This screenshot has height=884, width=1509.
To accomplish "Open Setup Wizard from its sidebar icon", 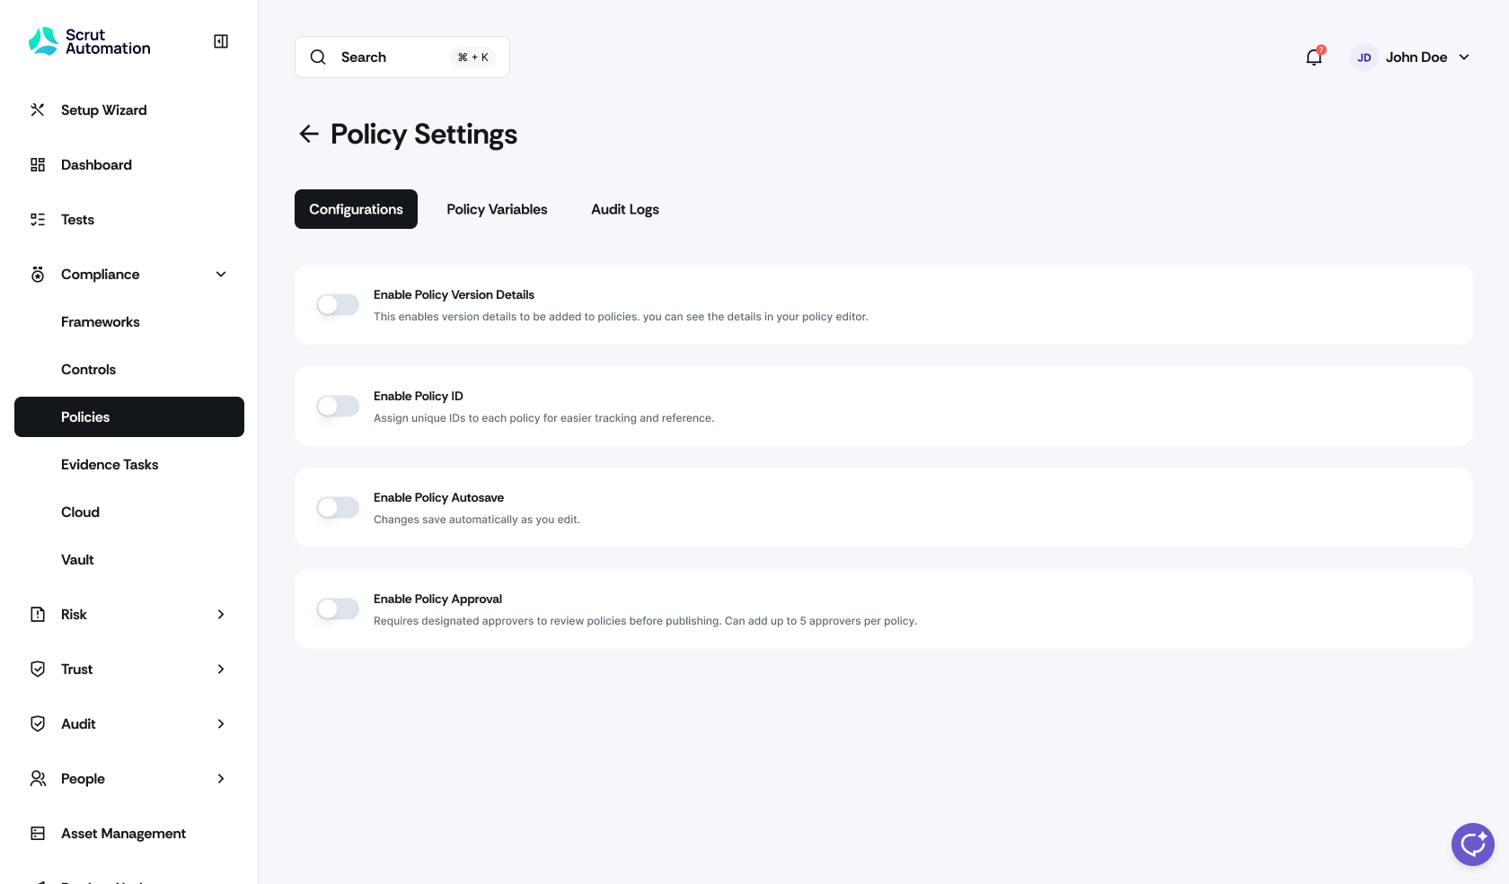I will click(38, 110).
